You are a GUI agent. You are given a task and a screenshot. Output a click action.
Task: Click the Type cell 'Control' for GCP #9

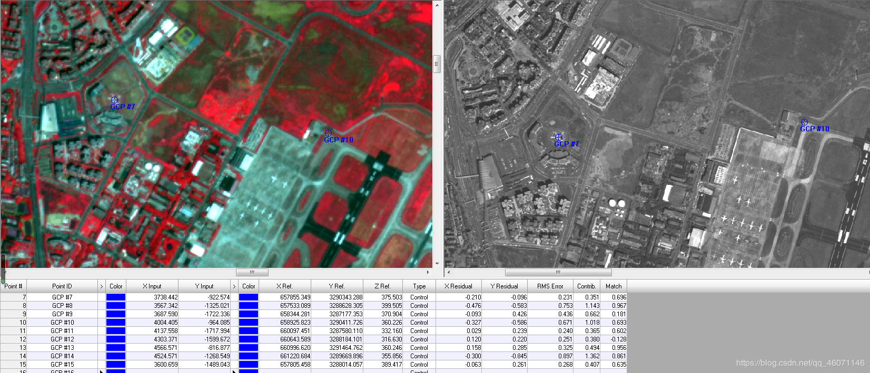tap(419, 314)
